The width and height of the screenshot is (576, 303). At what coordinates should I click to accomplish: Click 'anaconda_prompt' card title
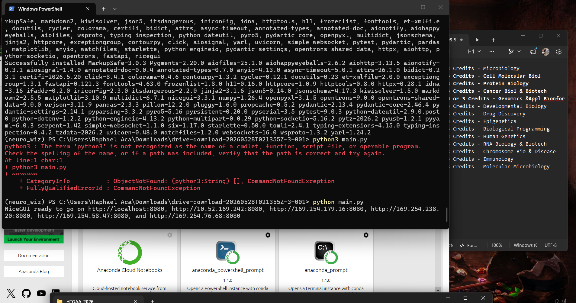326,270
